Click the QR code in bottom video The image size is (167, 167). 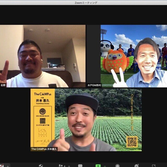pos(132,142)
